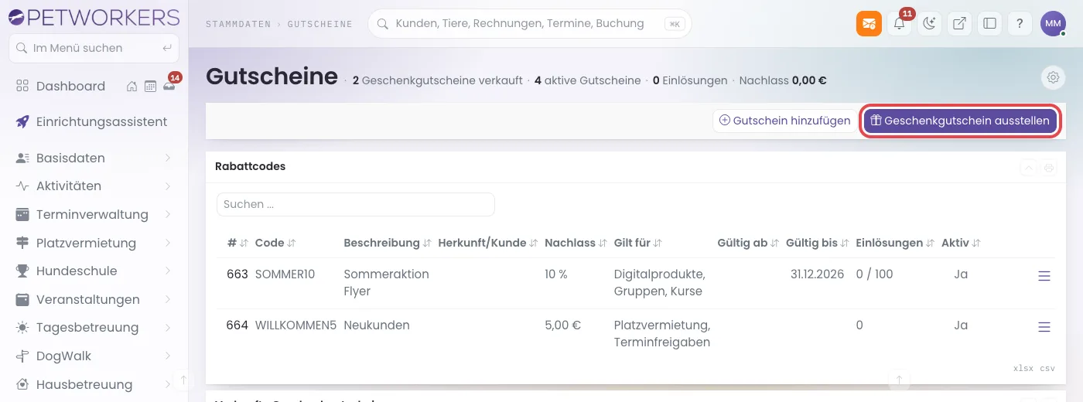Click 4 aktive Gutscheine stat
Viewport: 1083px width, 402px height.
click(x=588, y=80)
